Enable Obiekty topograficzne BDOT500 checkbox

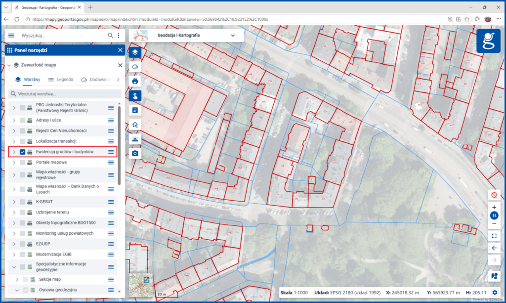(23, 223)
